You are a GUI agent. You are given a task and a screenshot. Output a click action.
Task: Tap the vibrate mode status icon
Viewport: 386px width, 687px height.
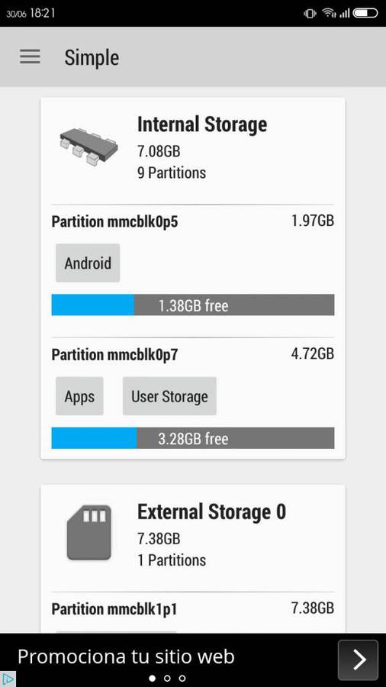coord(310,14)
